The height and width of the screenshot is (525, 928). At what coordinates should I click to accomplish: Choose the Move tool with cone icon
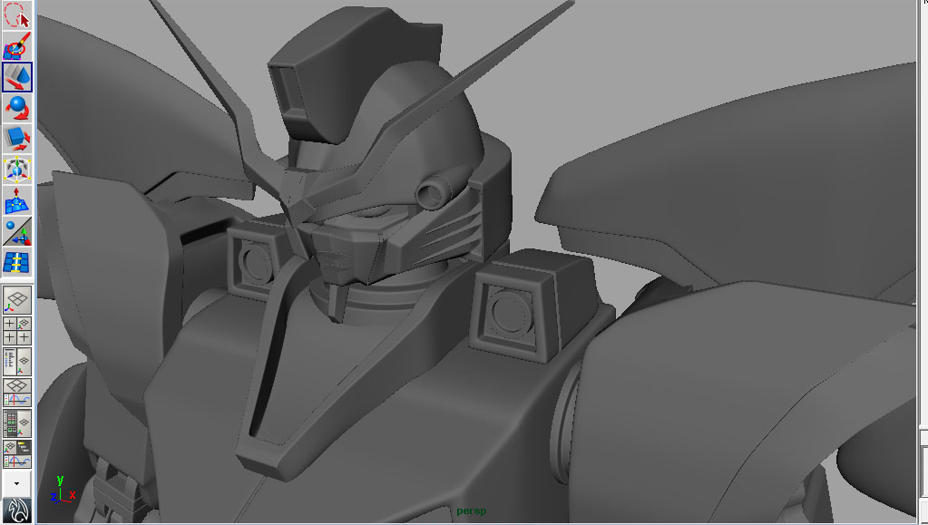pyautogui.click(x=16, y=77)
